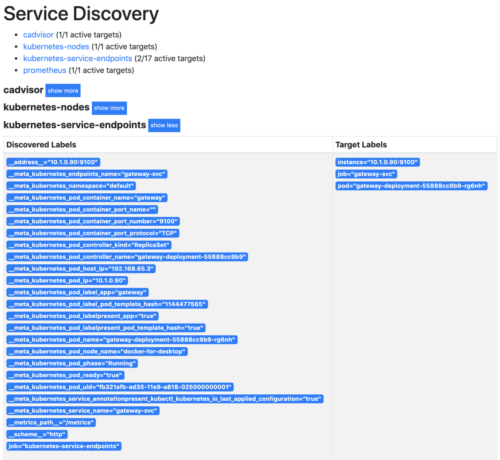
Task: Select the namespace="default" label
Action: [71, 186]
